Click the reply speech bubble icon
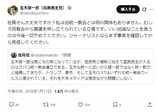The image size is (157, 112). [11, 105]
